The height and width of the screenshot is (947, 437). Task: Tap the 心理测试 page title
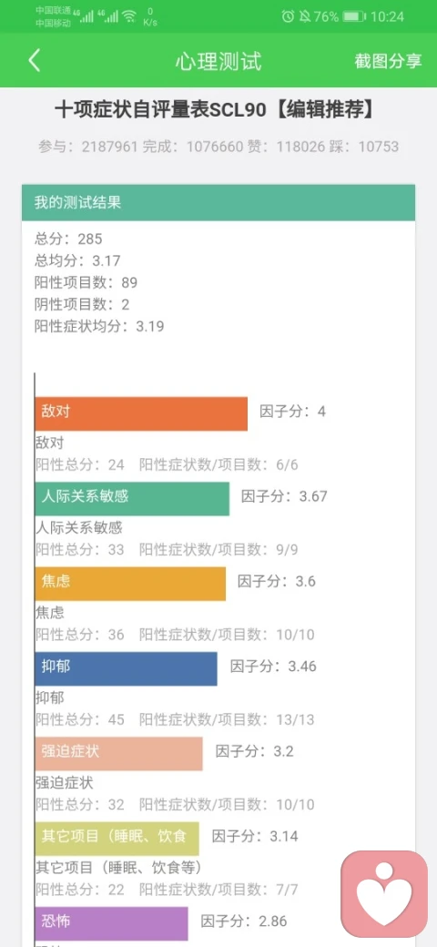pyautogui.click(x=218, y=62)
